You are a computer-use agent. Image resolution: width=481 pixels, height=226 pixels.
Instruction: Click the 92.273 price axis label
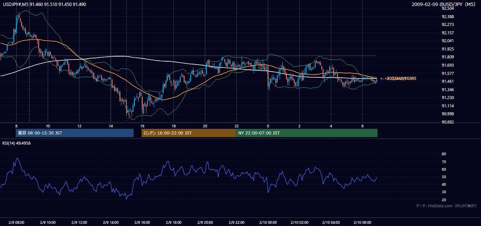pos(448,24)
